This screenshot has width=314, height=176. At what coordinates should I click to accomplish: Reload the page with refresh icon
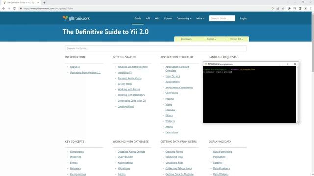(14, 9)
